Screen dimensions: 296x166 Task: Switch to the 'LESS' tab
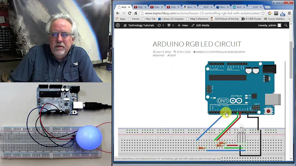[x=255, y=7]
